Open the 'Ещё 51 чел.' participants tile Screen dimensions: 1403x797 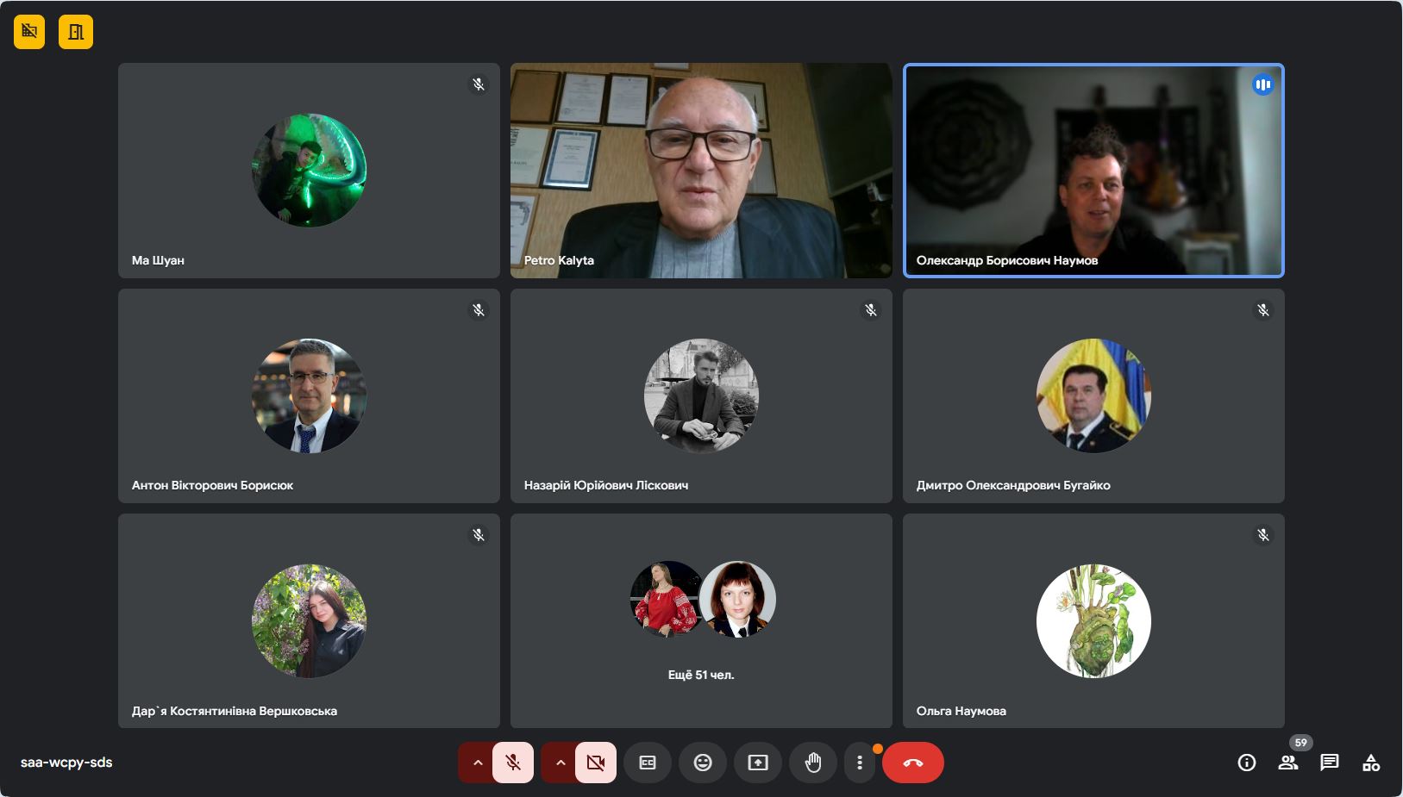[701, 620]
